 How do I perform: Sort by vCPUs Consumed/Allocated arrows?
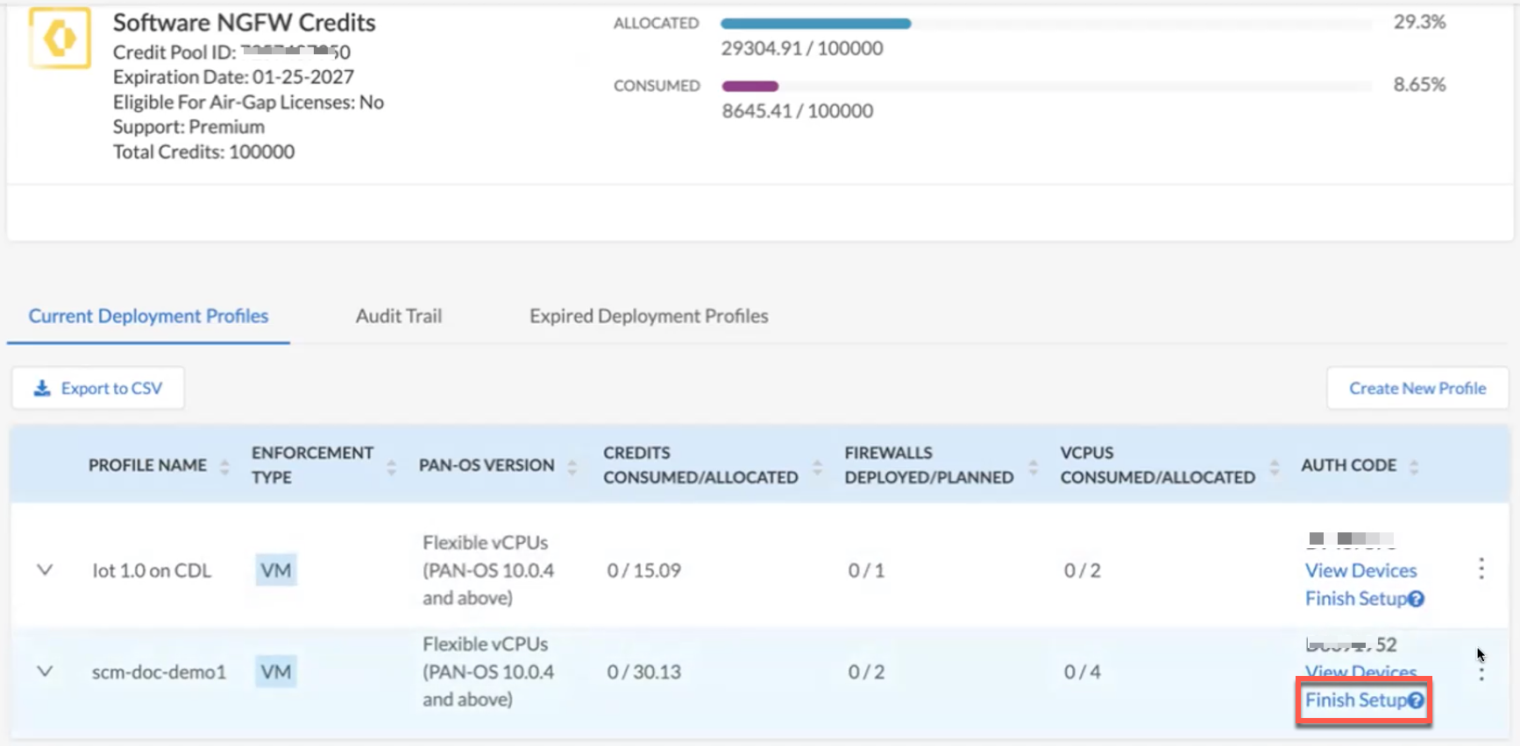1274,467
